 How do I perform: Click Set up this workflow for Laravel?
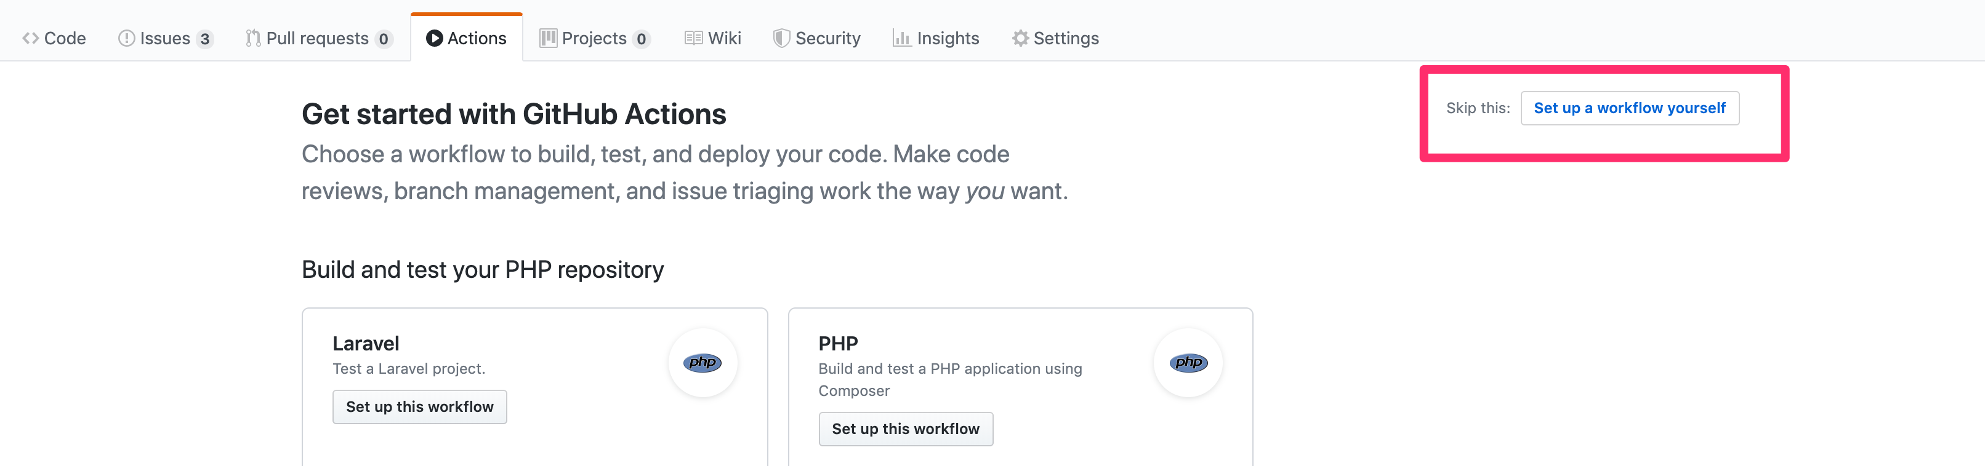coord(419,407)
